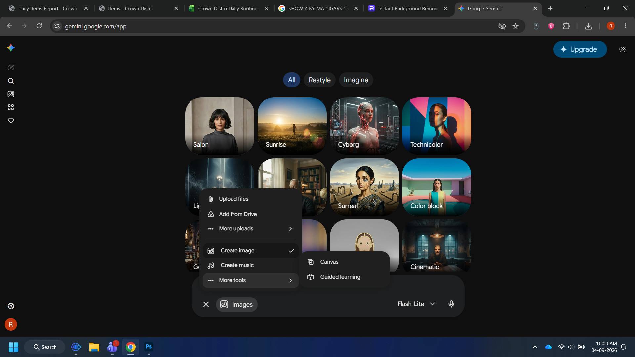Open settings gear in Gemini sidebar

pyautogui.click(x=11, y=306)
